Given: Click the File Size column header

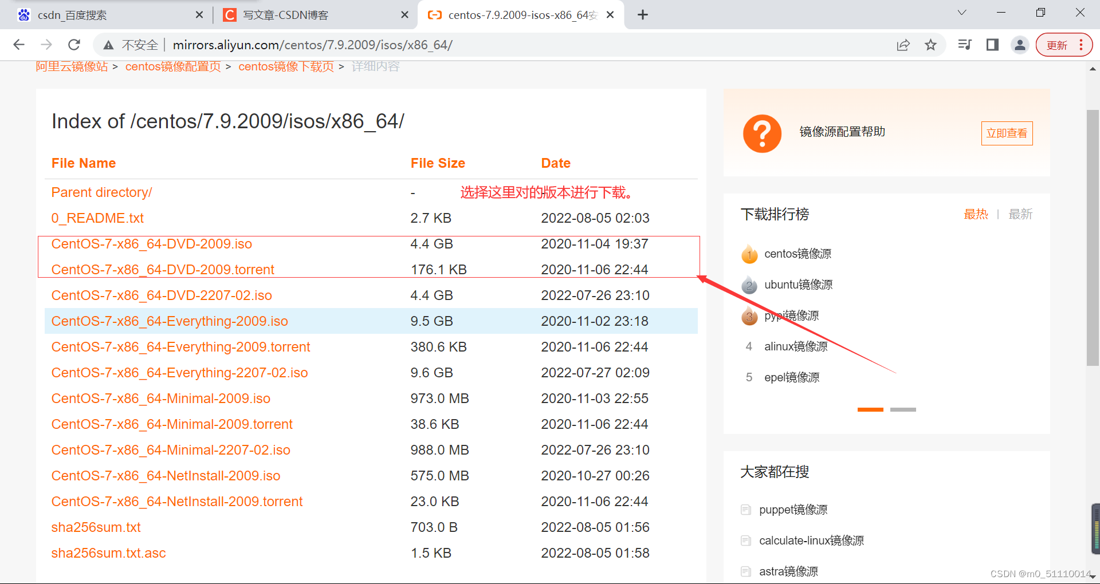Looking at the screenshot, I should pos(438,163).
